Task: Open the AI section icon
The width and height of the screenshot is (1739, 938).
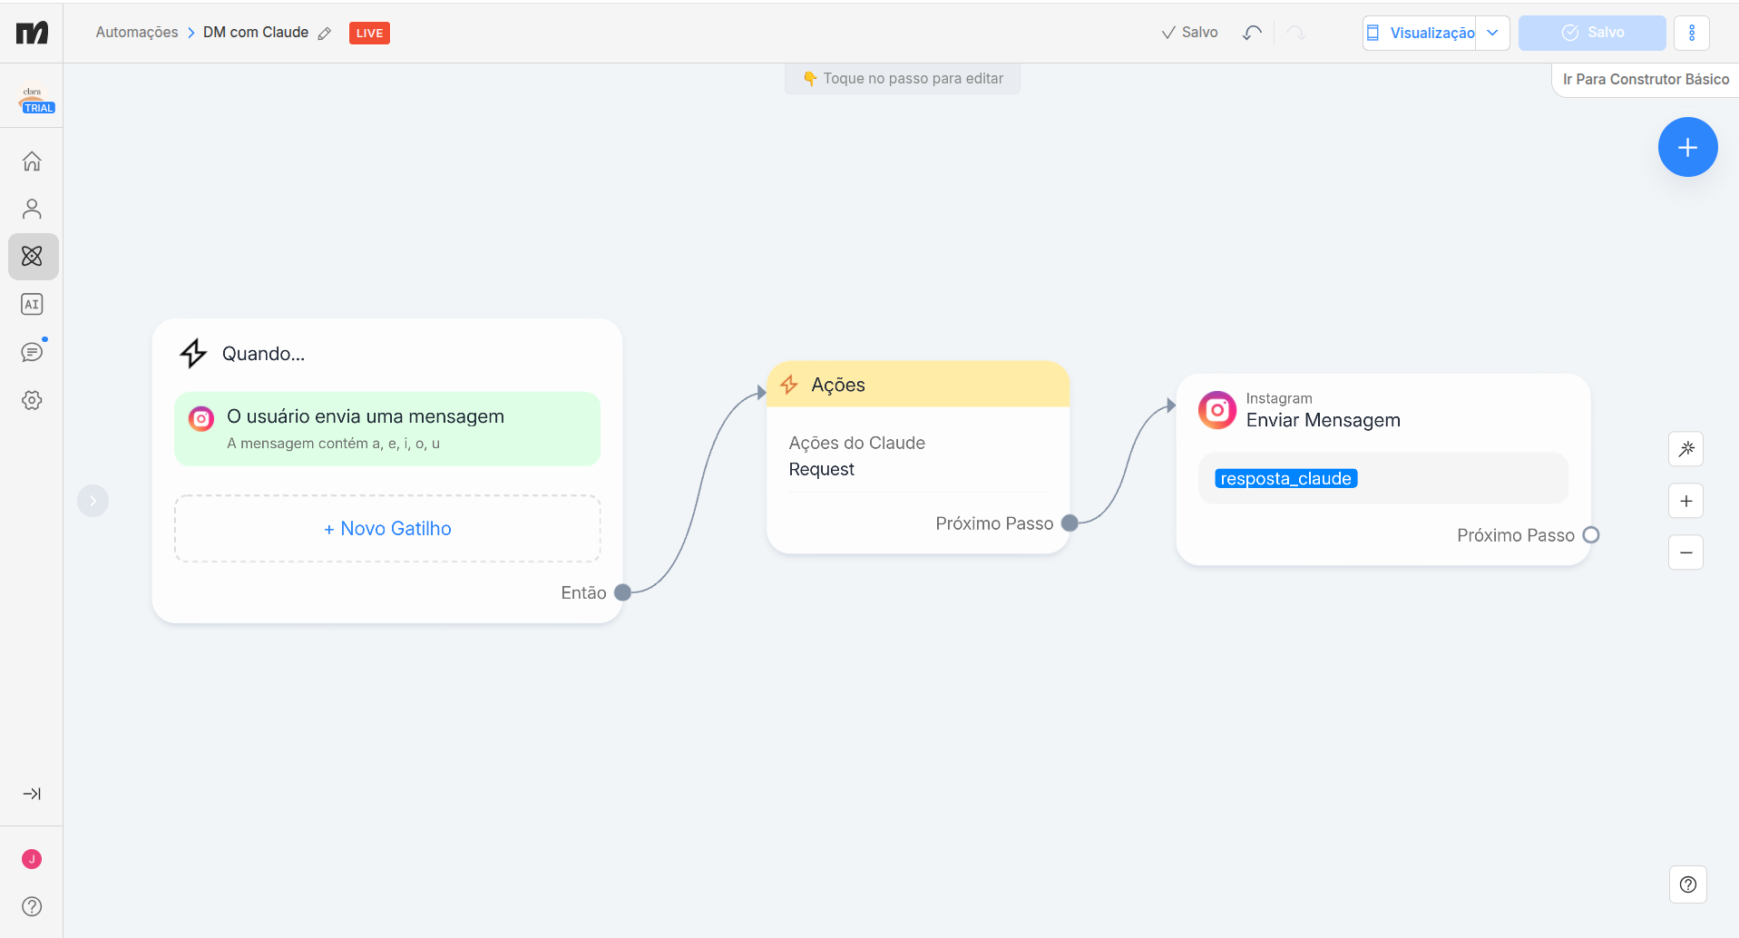Action: [32, 305]
